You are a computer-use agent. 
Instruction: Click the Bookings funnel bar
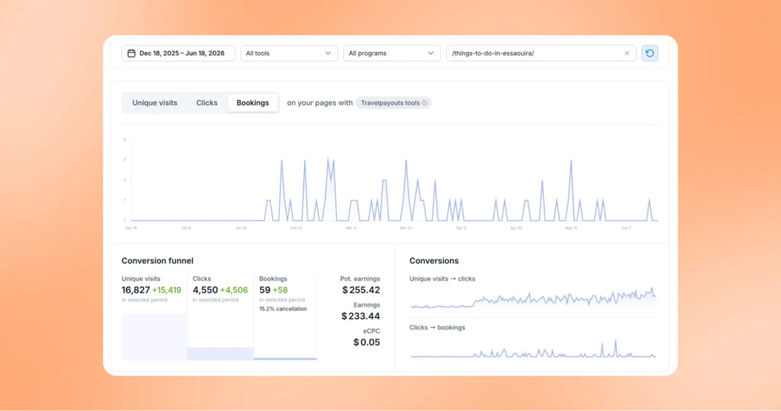pos(285,358)
